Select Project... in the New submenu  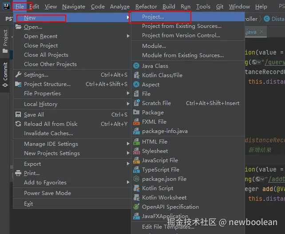[188, 17]
